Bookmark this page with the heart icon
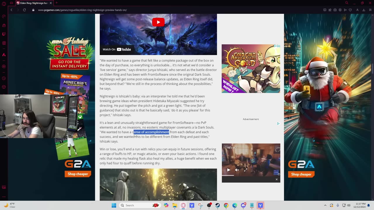This screenshot has height=210, width=374. point(350,10)
